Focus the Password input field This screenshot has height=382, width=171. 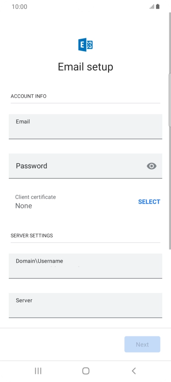pyautogui.click(x=85, y=166)
